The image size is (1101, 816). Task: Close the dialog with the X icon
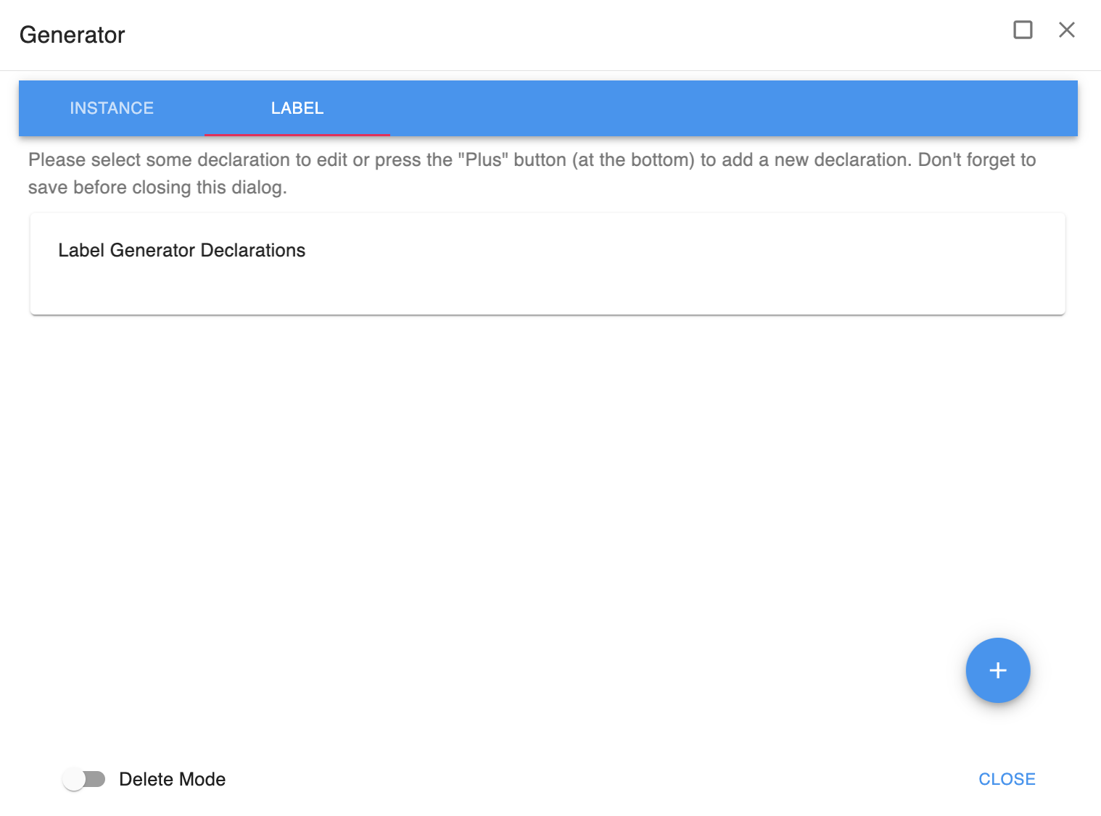(1066, 30)
